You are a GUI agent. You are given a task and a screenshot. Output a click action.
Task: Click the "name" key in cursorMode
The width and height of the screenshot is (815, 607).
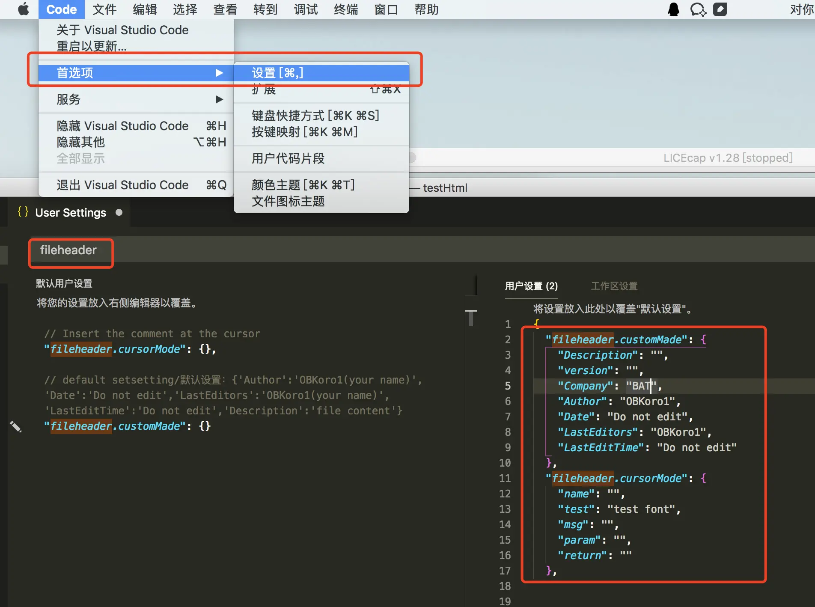pos(576,494)
